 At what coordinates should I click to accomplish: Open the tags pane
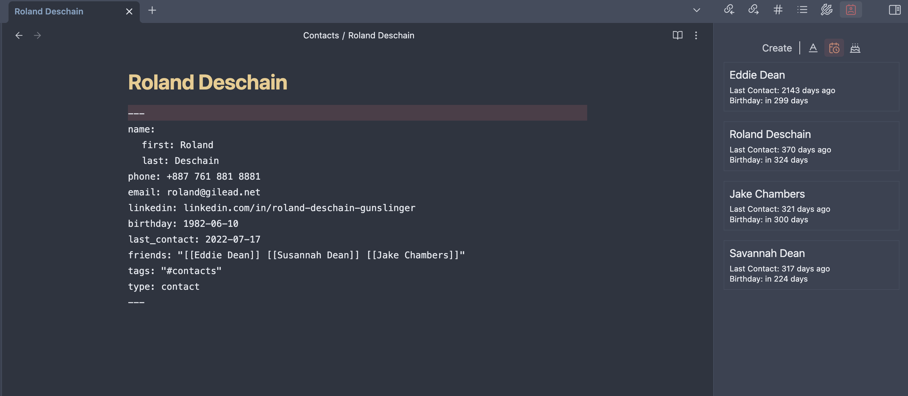(778, 10)
